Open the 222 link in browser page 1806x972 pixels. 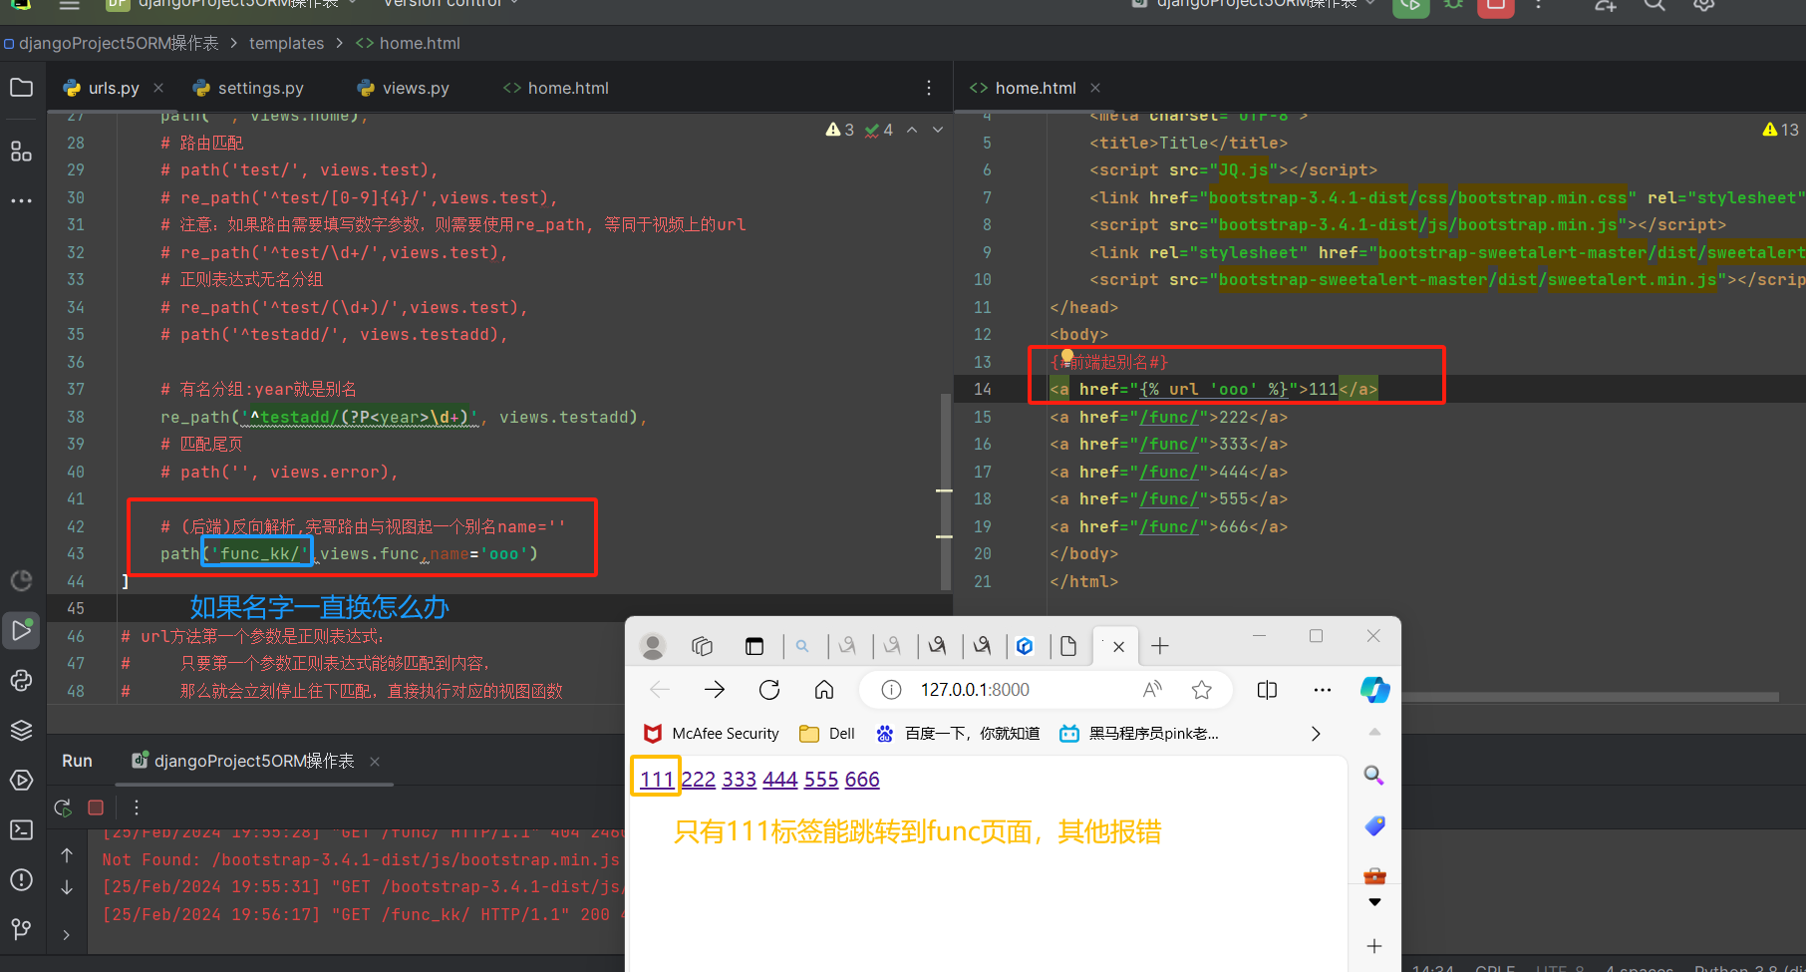pyautogui.click(x=698, y=779)
